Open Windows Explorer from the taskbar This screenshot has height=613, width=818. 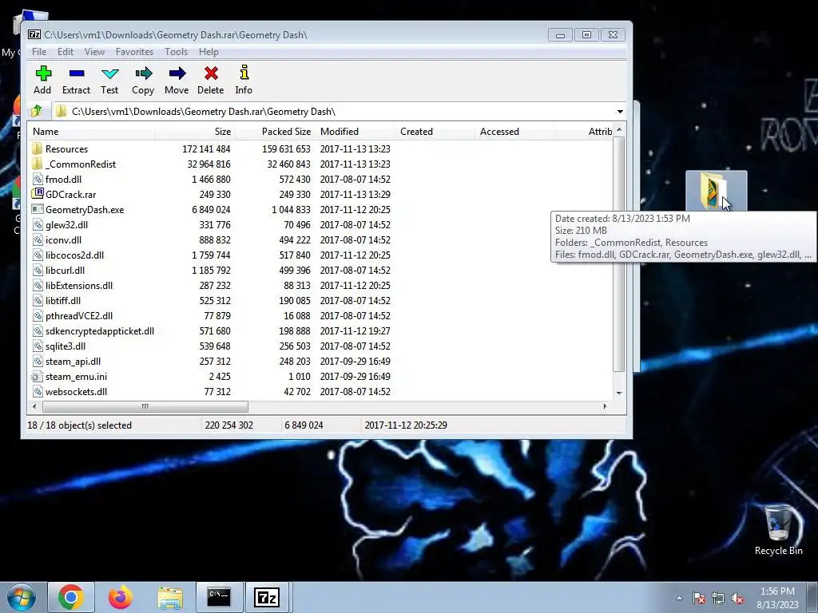coord(170,597)
